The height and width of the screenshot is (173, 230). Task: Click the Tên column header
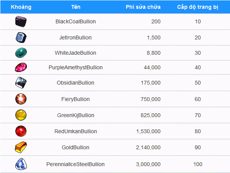click(76, 7)
